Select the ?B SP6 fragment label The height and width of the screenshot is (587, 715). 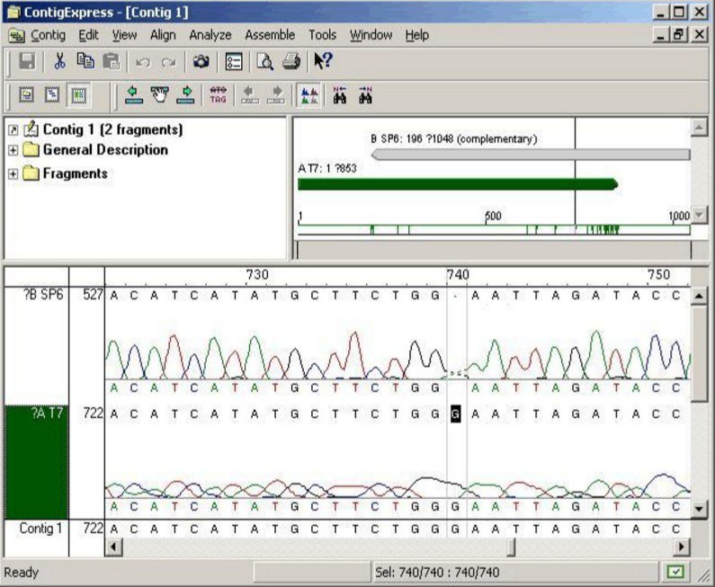point(43,295)
